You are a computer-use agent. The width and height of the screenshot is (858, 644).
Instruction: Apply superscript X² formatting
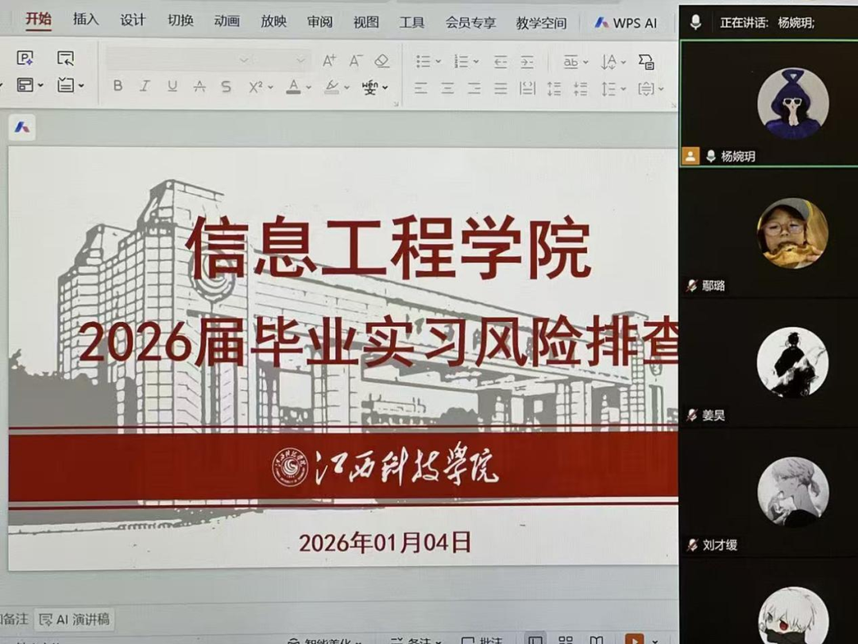coord(256,87)
